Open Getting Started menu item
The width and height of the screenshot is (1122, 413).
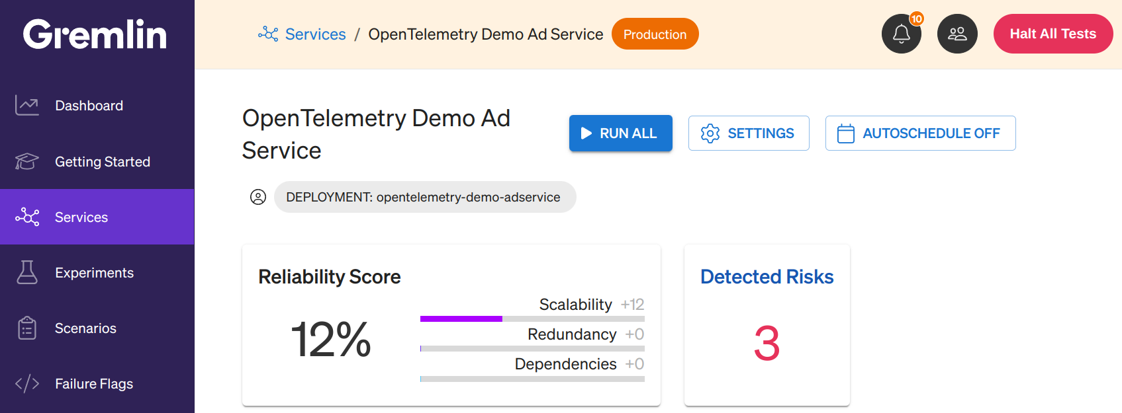(x=97, y=161)
